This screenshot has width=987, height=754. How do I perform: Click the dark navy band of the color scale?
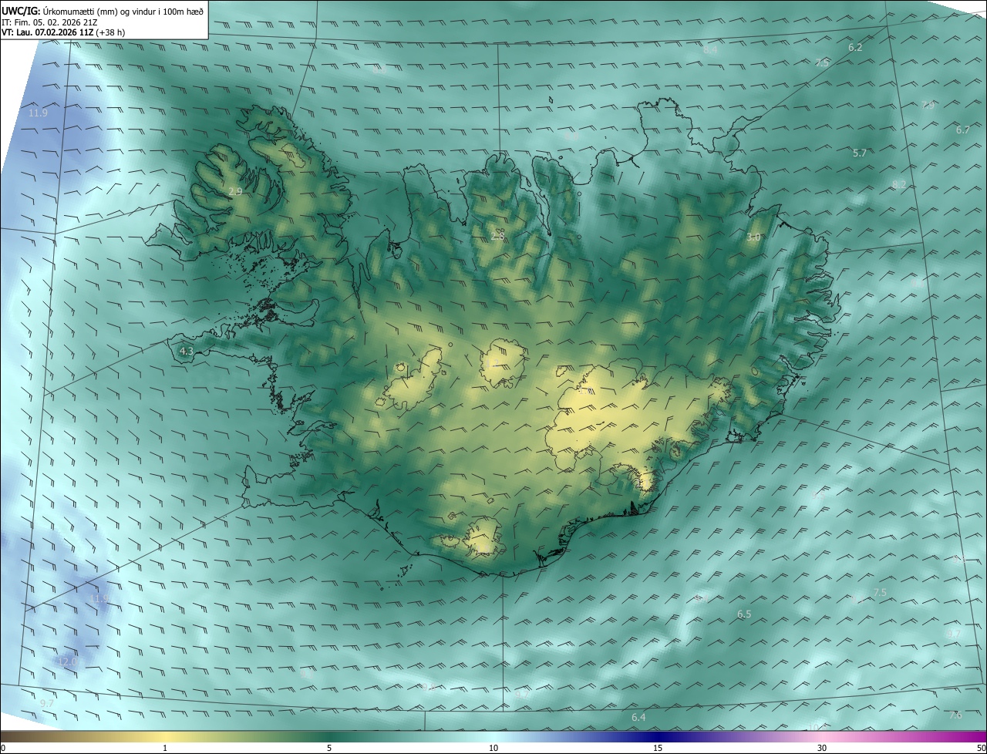pos(658,736)
